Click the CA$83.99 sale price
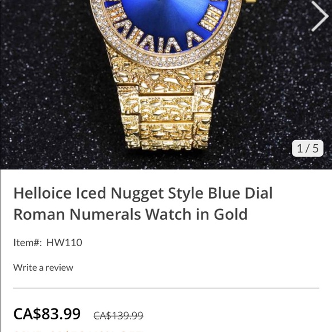Screen dimensions: 332x332 [47, 314]
